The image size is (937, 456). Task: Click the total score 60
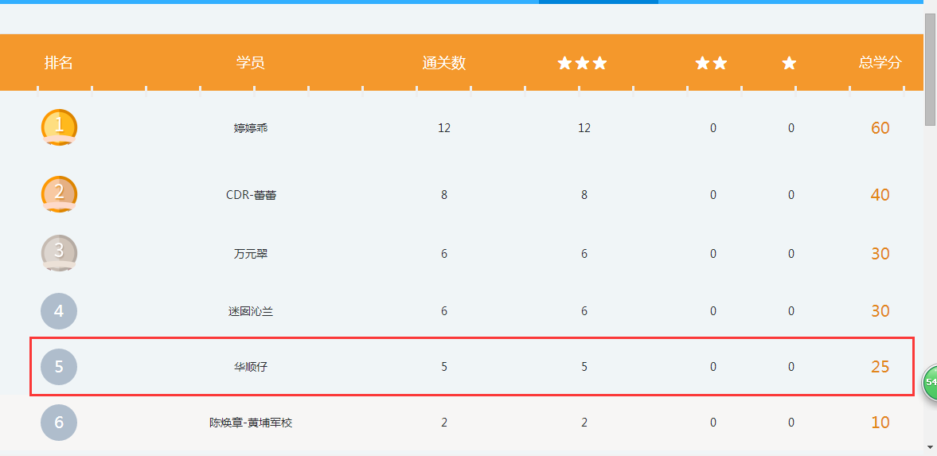coord(880,128)
